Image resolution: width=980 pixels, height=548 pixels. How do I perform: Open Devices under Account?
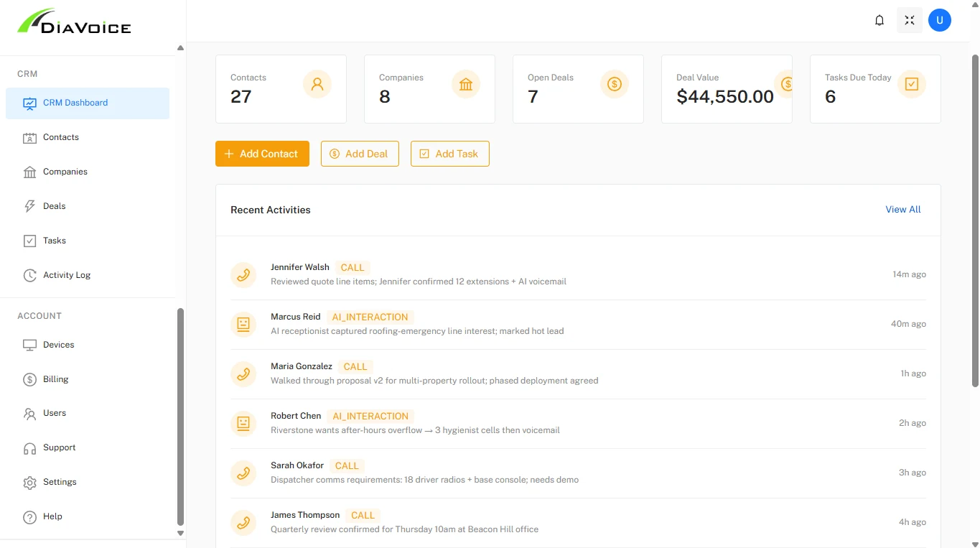click(88, 345)
